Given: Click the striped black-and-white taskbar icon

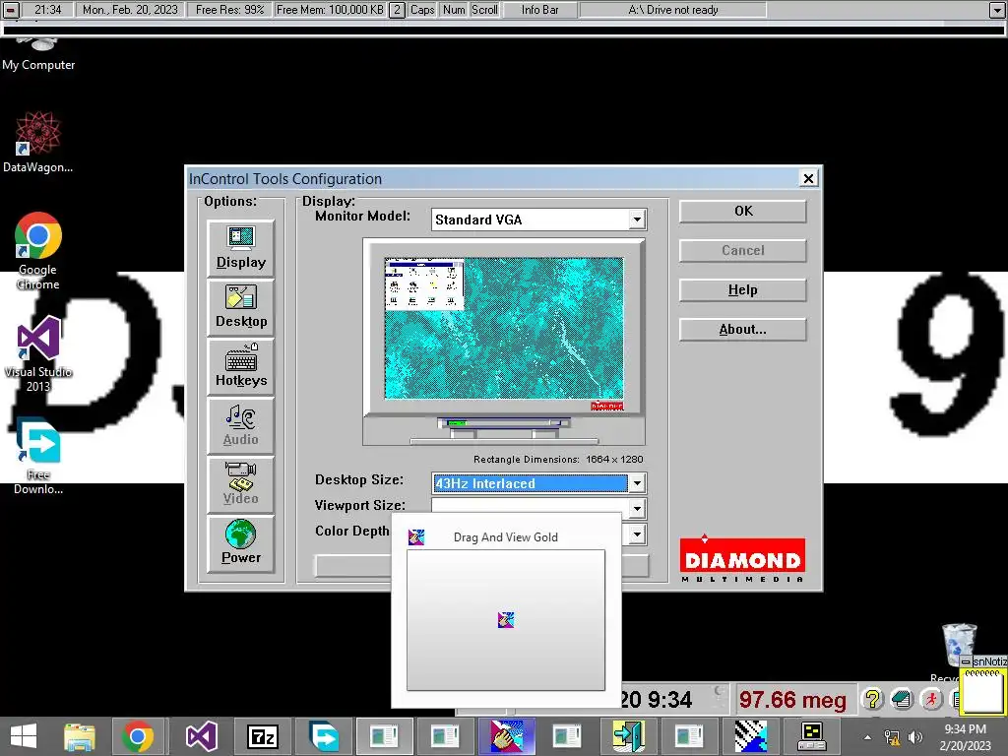Looking at the screenshot, I should 750,736.
